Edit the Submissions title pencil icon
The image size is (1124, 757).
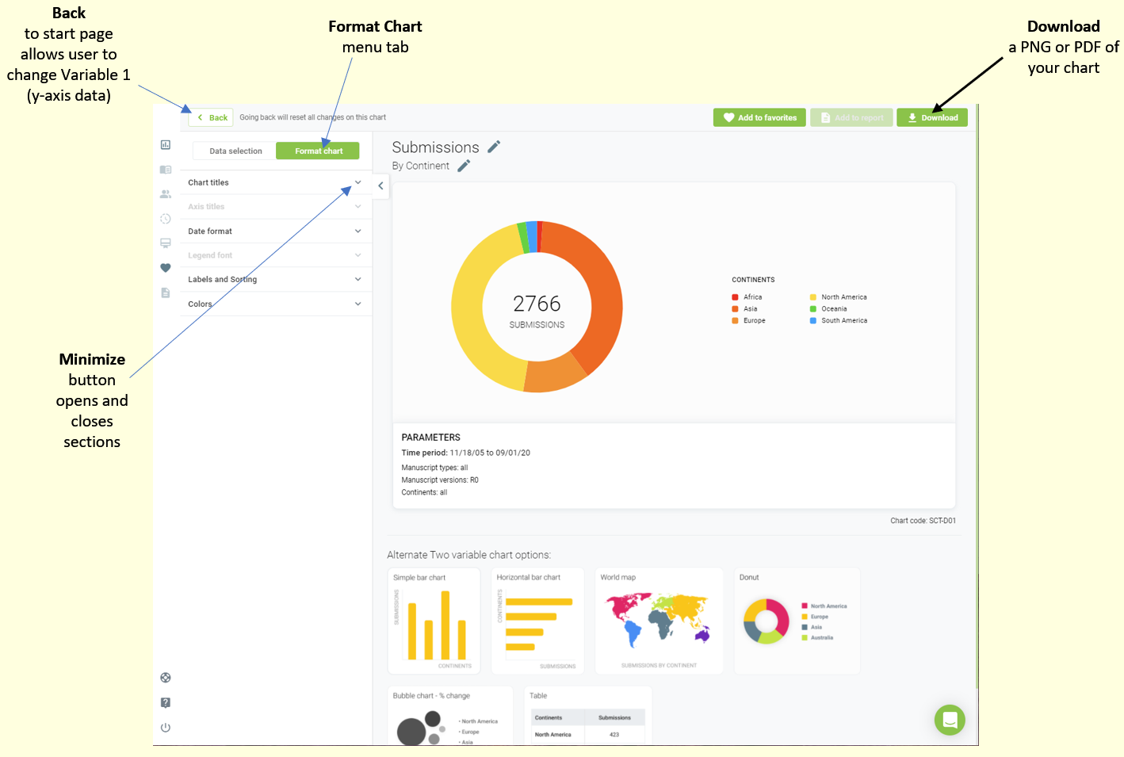pos(494,147)
